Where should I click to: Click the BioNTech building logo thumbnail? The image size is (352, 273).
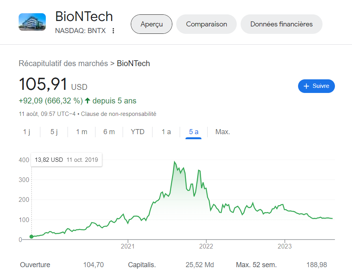(32, 22)
